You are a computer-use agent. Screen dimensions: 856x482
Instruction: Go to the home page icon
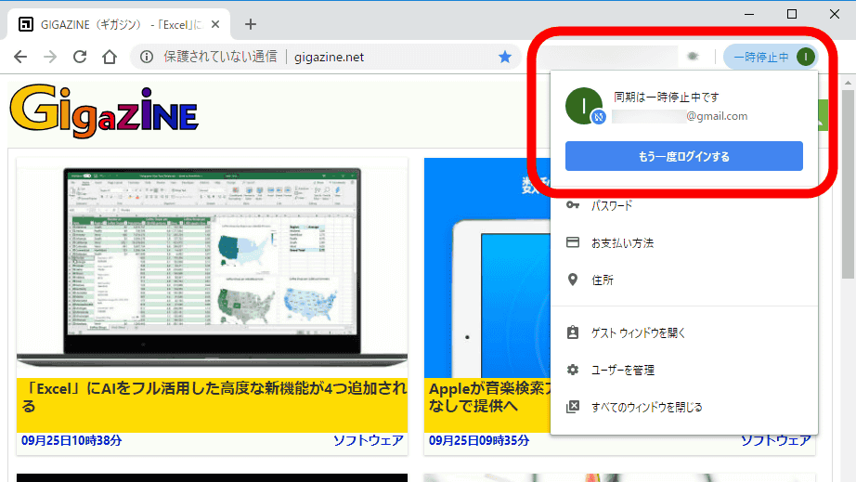(110, 58)
